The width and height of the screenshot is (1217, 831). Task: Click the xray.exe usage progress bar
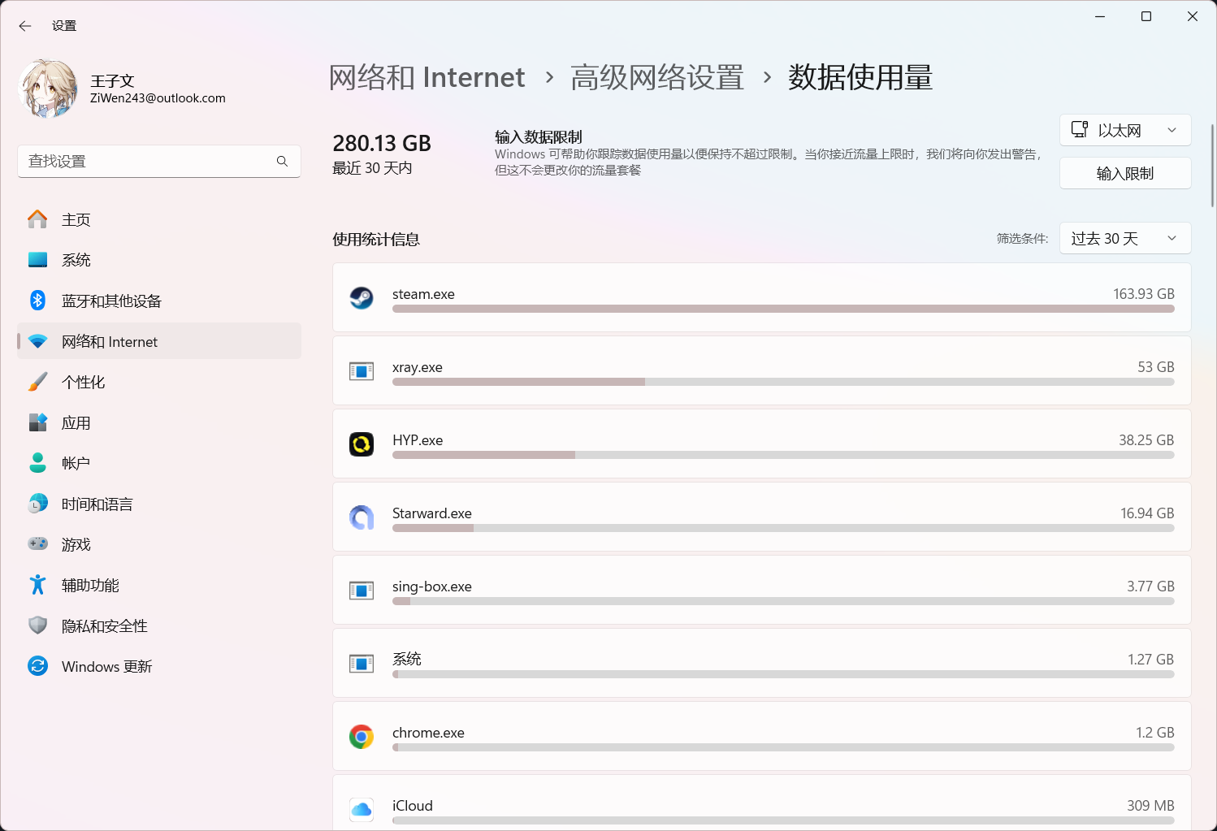click(782, 382)
